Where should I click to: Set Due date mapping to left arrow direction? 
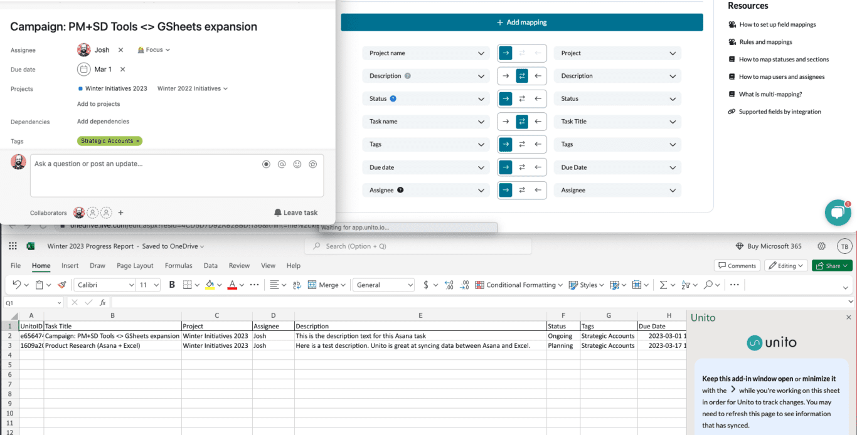pyautogui.click(x=538, y=167)
